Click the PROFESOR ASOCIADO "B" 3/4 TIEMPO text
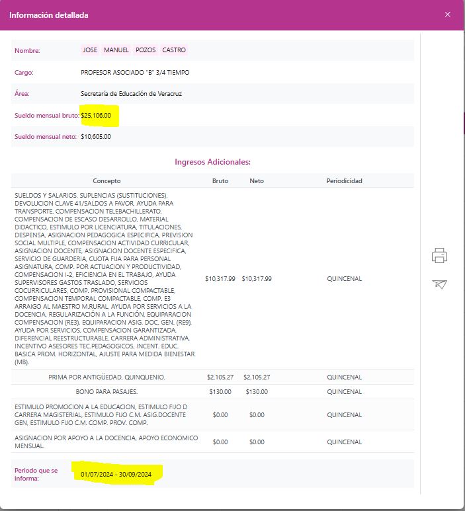Screen dimensions: 465x511 pyautogui.click(x=134, y=72)
